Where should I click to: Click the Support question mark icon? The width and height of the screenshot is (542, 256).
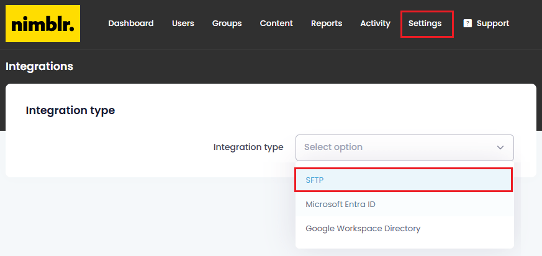point(467,24)
